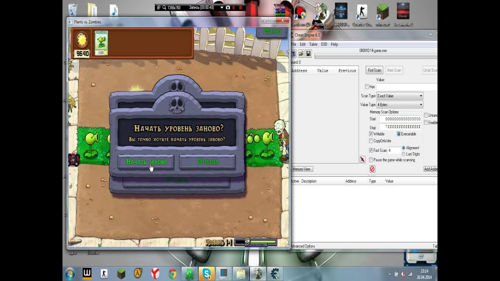Click the Next Scan button
This screenshot has height=281, width=500.
pos(394,70)
